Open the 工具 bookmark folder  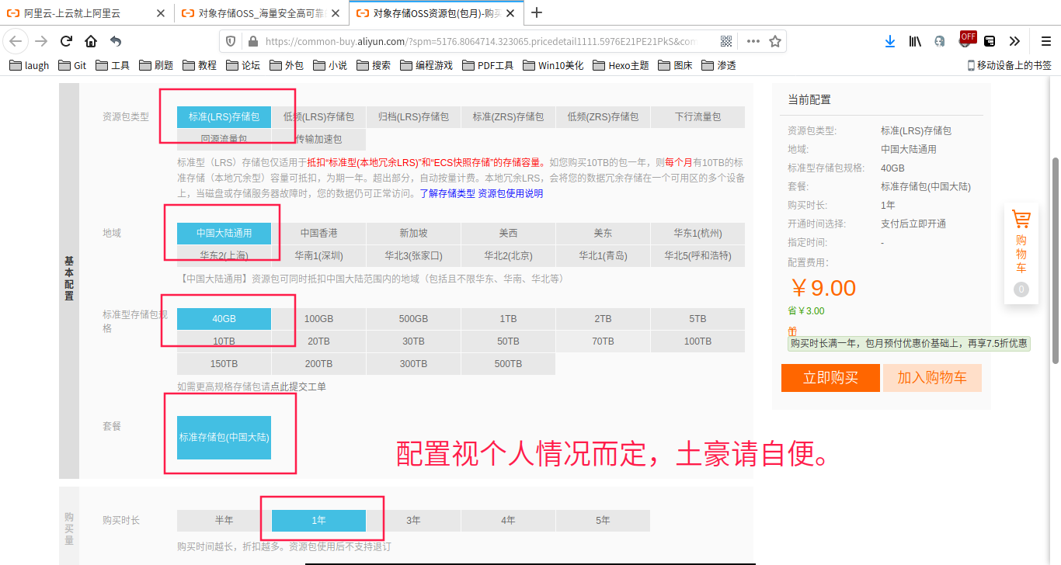(x=113, y=65)
